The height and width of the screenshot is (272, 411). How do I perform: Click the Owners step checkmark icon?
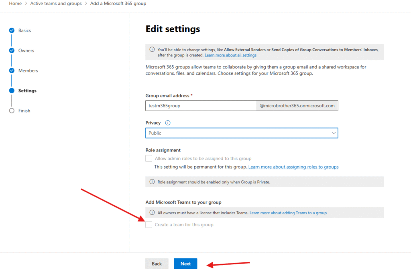coord(12,50)
